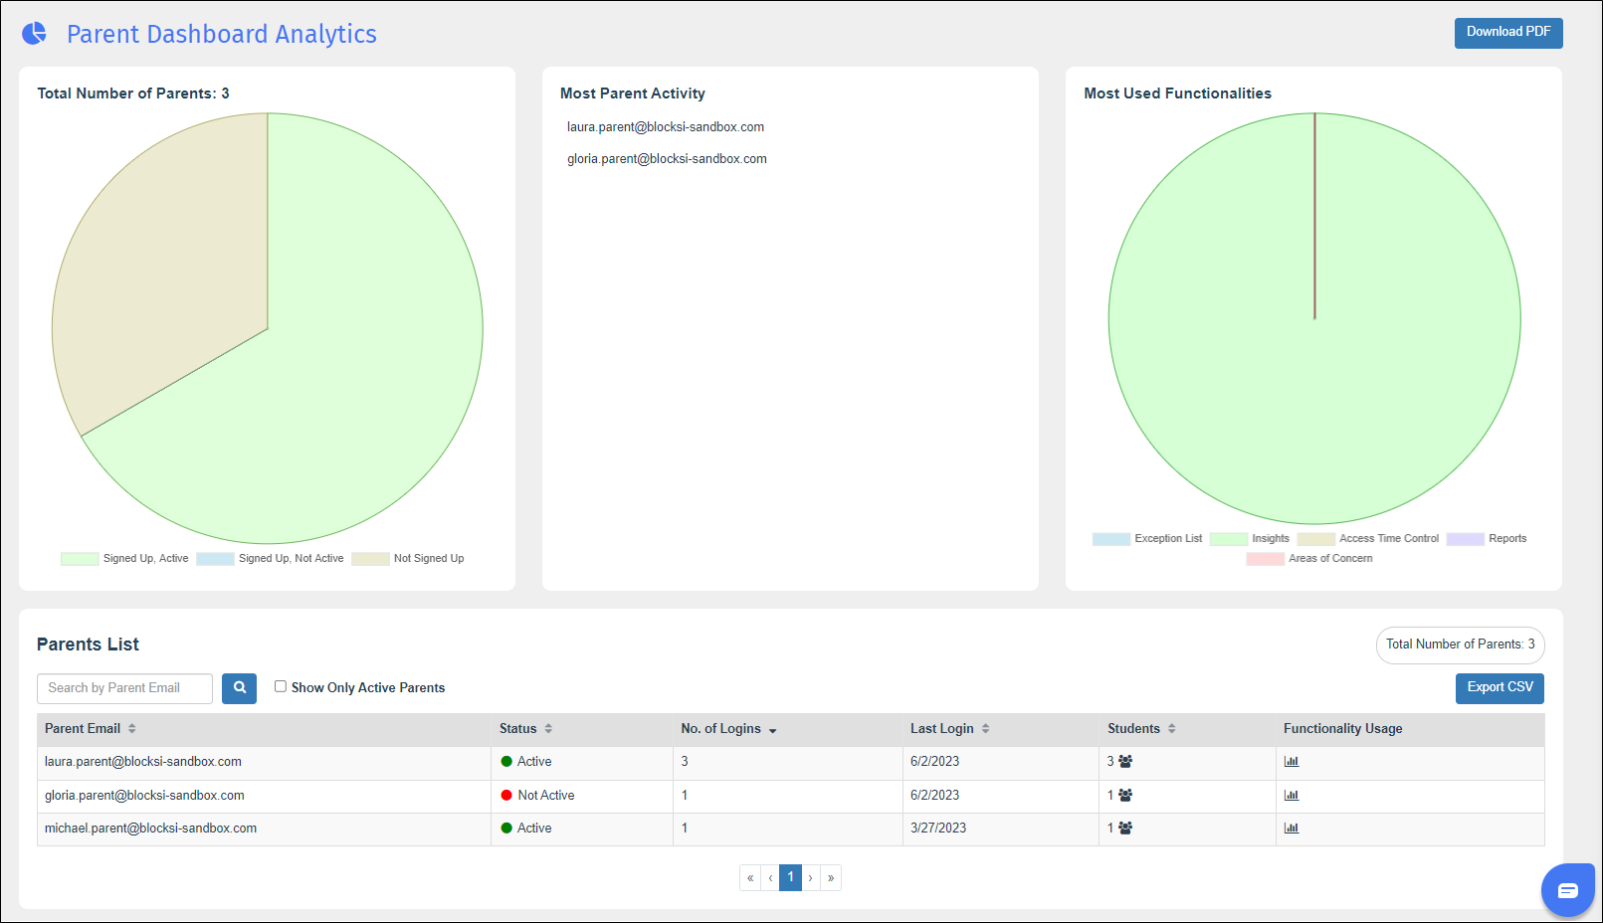Open the chat support bubble
The image size is (1603, 923).
click(x=1568, y=890)
